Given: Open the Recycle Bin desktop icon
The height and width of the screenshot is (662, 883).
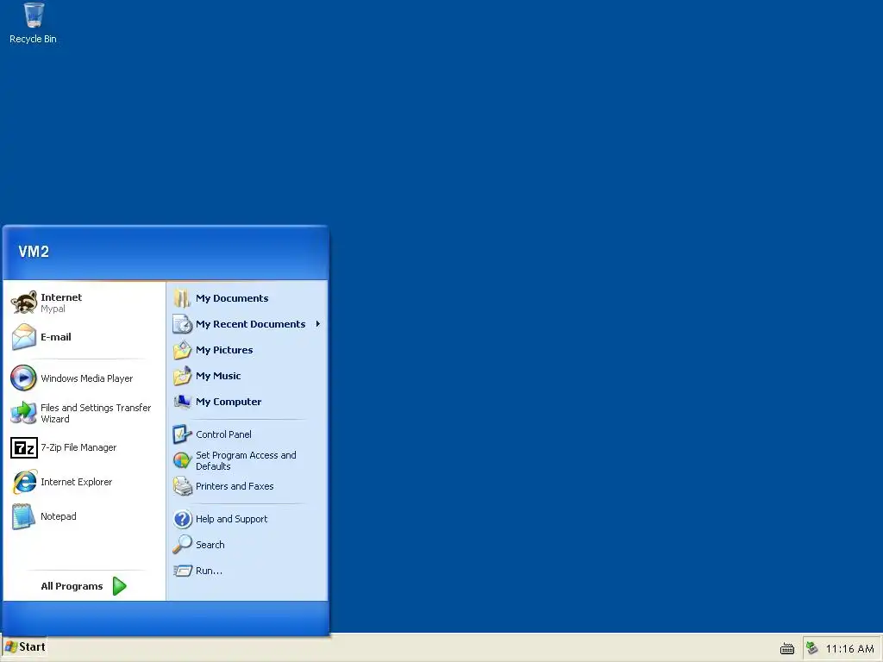Looking at the screenshot, I should click(x=34, y=23).
